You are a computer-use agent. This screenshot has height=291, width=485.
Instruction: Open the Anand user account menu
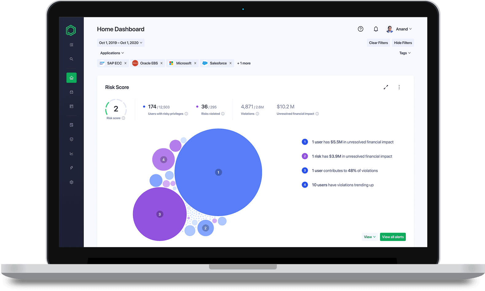point(399,29)
